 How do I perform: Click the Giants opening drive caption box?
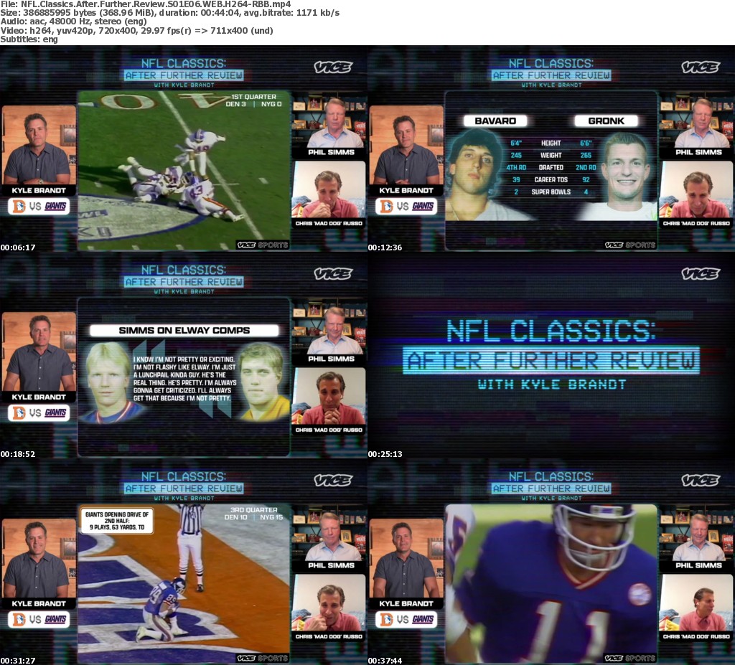117,519
